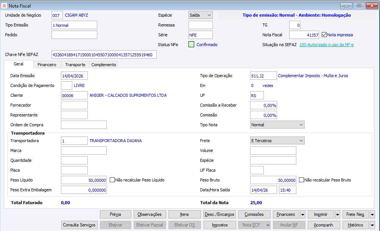Focus the Placa field
Viewport: 380px width, 231px height.
(x=74, y=170)
